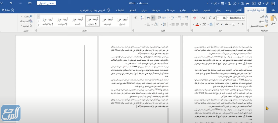Expand styles gallery More arrow

click(39, 25)
